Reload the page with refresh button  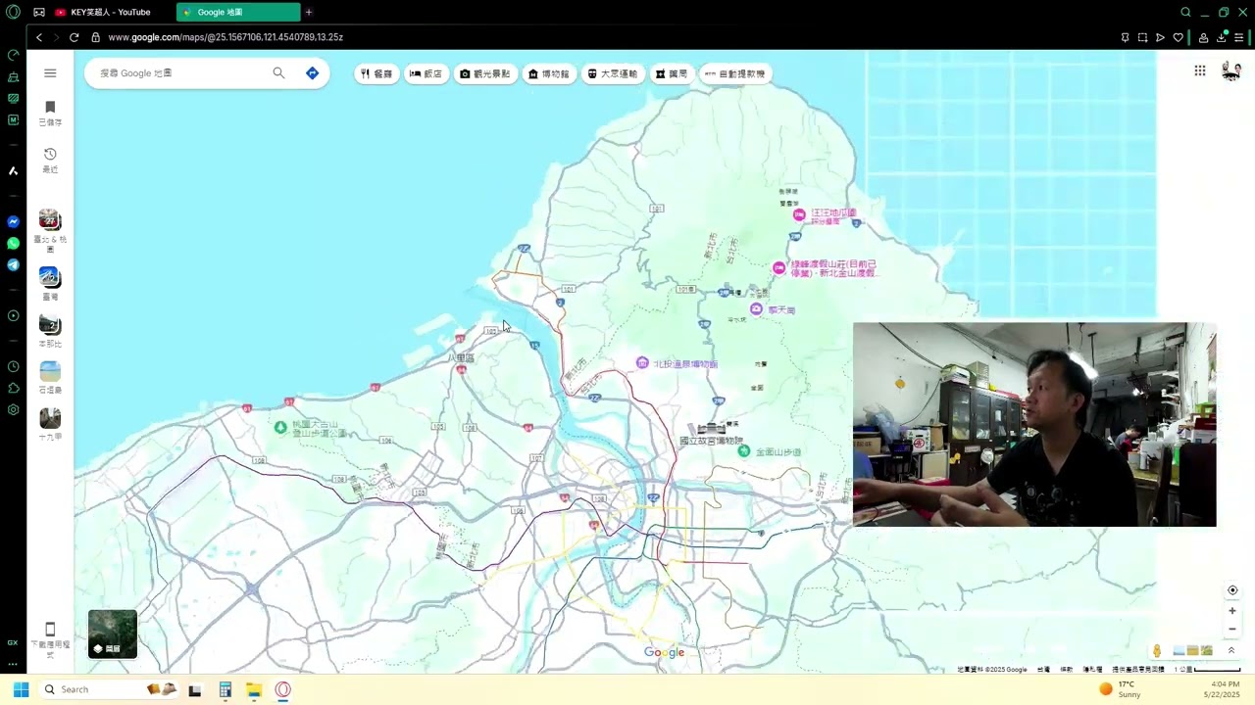(74, 37)
